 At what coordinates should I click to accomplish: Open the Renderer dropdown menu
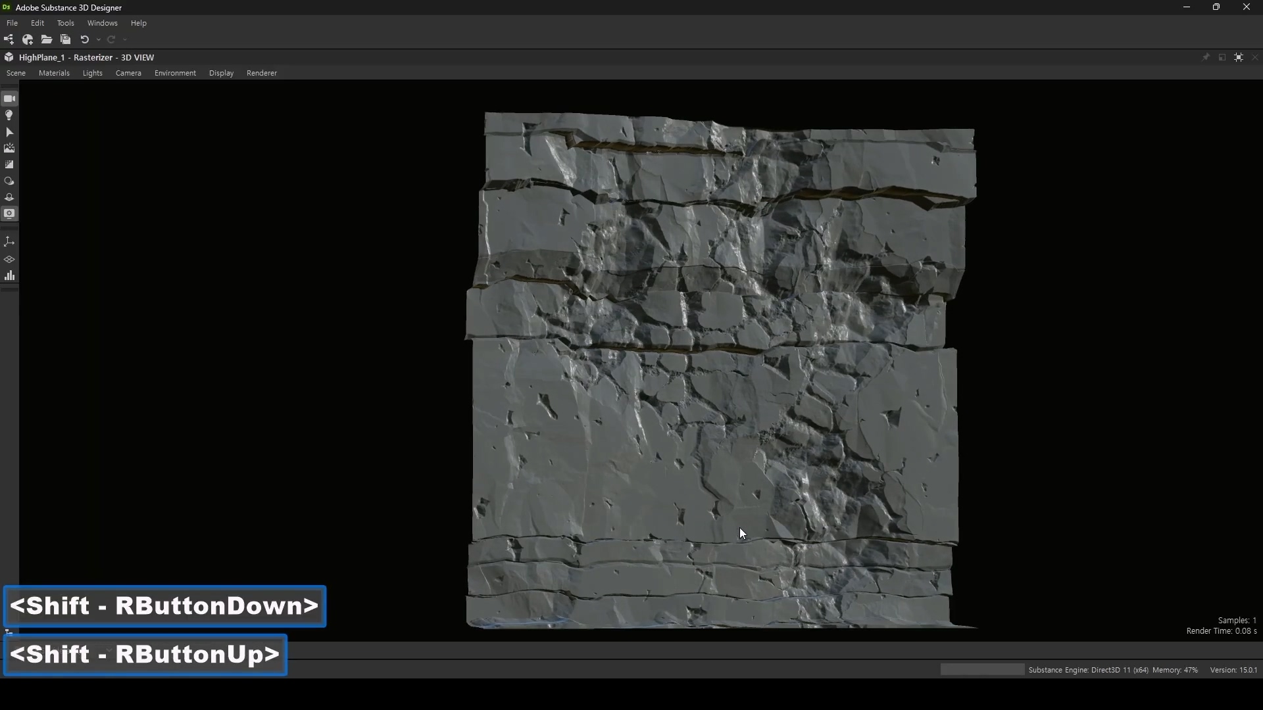[261, 73]
